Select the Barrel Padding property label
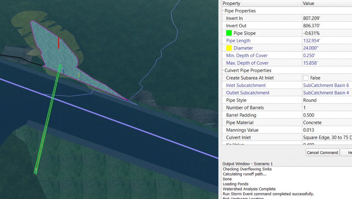Image resolution: width=352 pixels, height=199 pixels. point(241,115)
